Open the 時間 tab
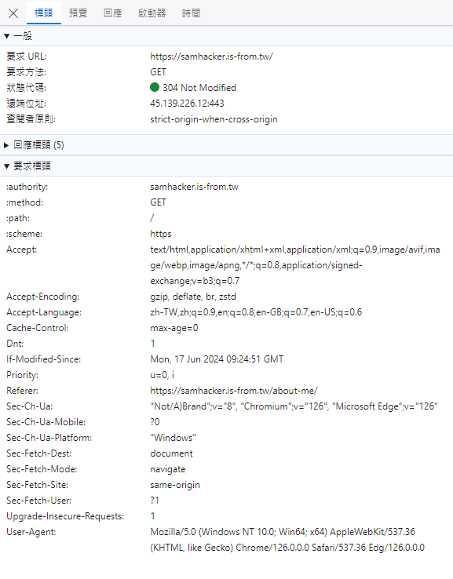 191,13
